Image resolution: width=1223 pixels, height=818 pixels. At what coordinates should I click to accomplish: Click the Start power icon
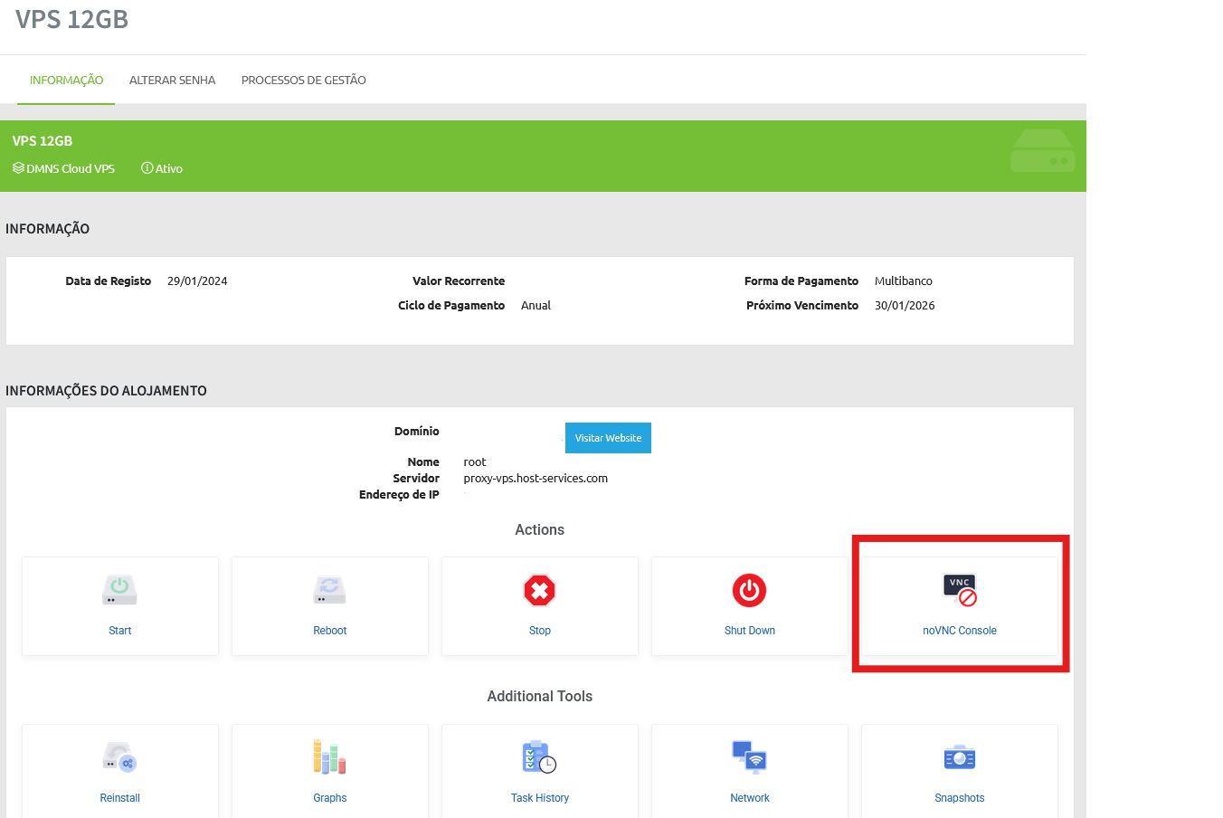(119, 590)
